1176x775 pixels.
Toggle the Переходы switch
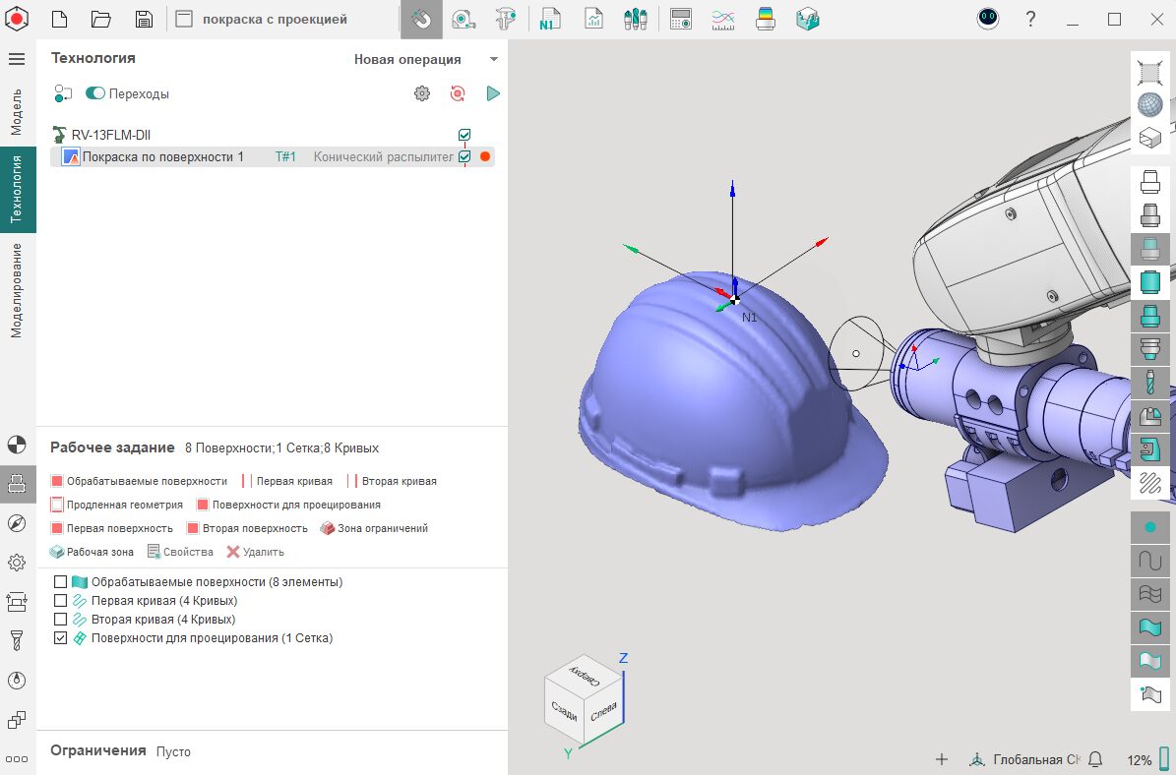click(95, 93)
